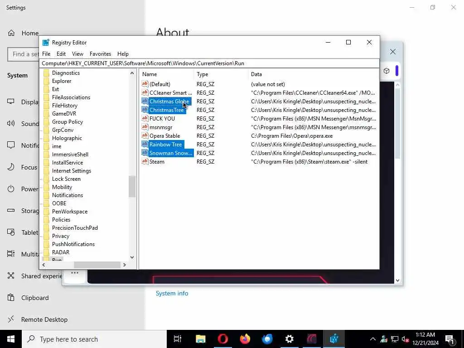Image resolution: width=464 pixels, height=348 pixels.
Task: Select the PenWorkspace key
Action: pyautogui.click(x=70, y=212)
